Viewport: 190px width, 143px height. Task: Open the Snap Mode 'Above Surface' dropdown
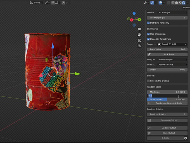(173, 65)
